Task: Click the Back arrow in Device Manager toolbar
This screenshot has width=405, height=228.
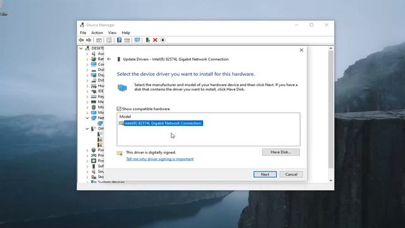Action: (81, 40)
